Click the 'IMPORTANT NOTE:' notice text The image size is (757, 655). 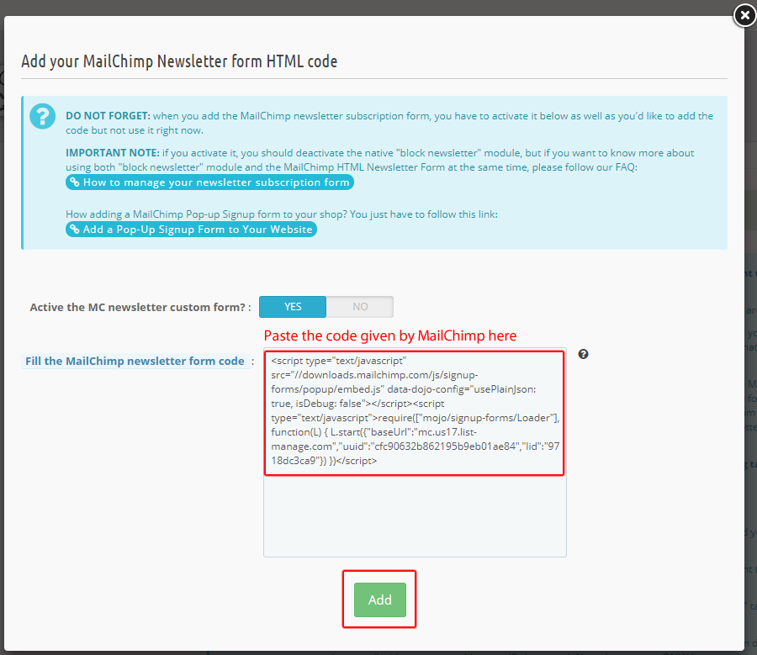coord(113,153)
